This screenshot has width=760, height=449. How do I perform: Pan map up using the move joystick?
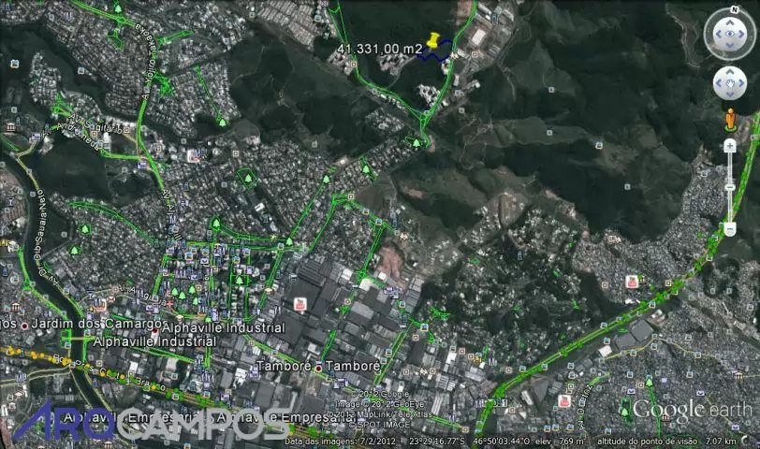[730, 73]
